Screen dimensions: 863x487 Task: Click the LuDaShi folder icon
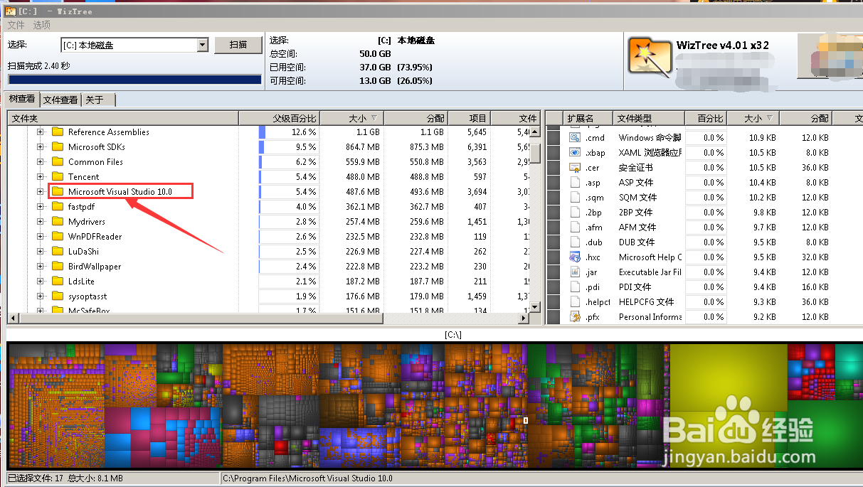click(x=58, y=251)
